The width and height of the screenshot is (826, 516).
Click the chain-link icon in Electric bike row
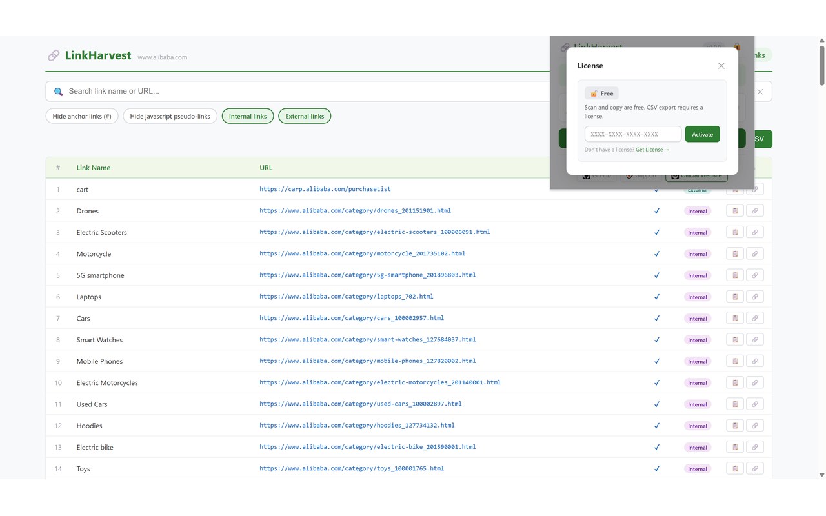pos(755,447)
